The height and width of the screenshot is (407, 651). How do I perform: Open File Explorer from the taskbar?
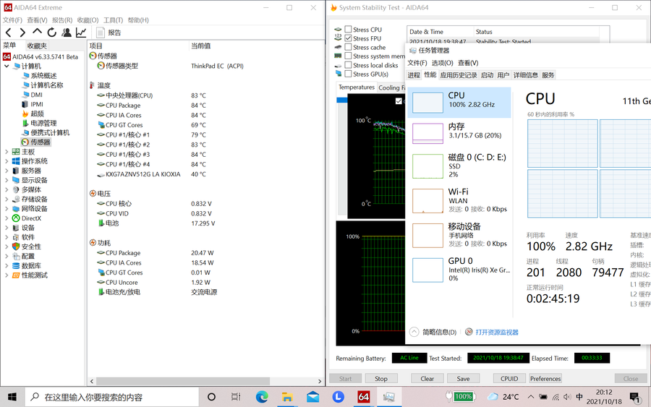pyautogui.click(x=287, y=397)
